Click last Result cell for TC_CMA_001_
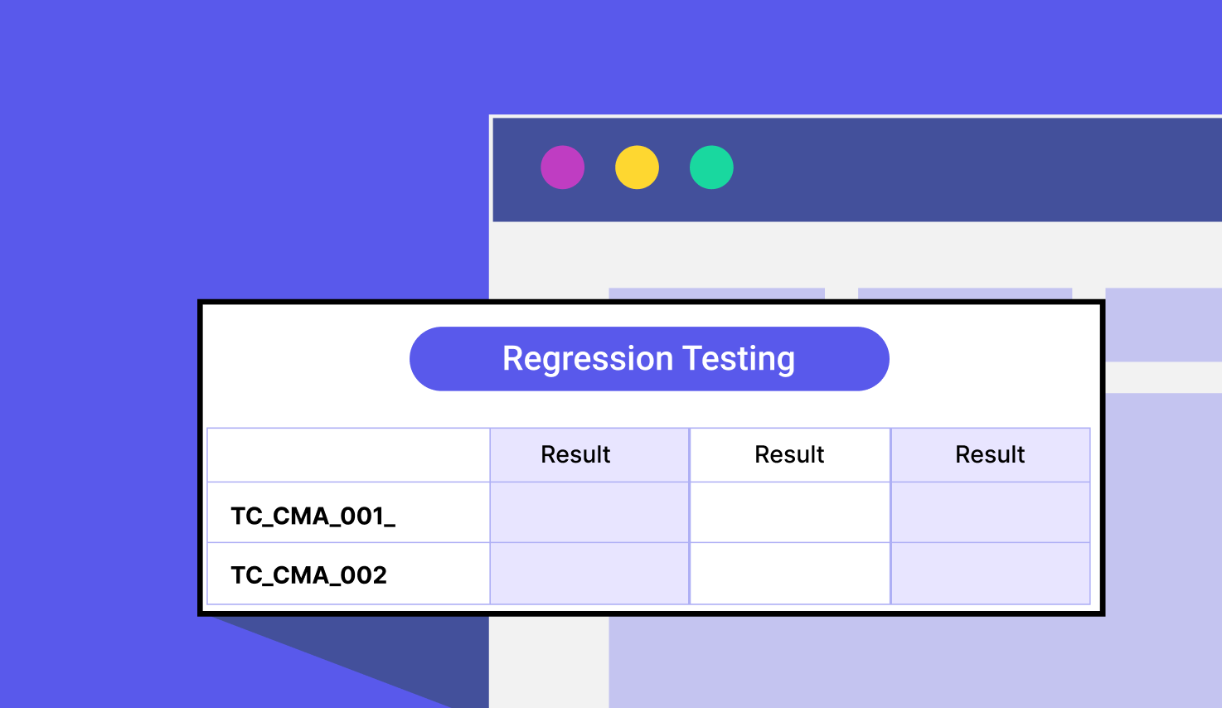 point(991,512)
